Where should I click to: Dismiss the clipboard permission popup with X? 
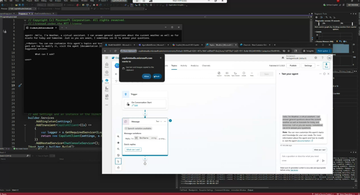pyautogui.click(x=160, y=58)
